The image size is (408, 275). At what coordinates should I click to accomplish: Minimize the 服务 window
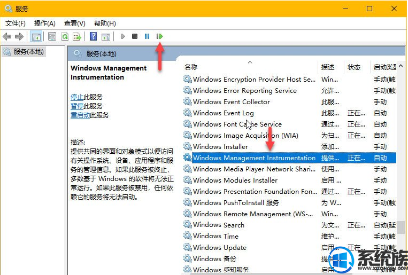pyautogui.click(x=345, y=9)
